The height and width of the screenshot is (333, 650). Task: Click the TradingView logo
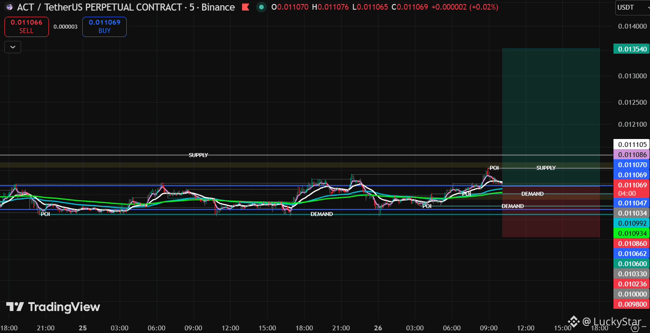coord(53,307)
